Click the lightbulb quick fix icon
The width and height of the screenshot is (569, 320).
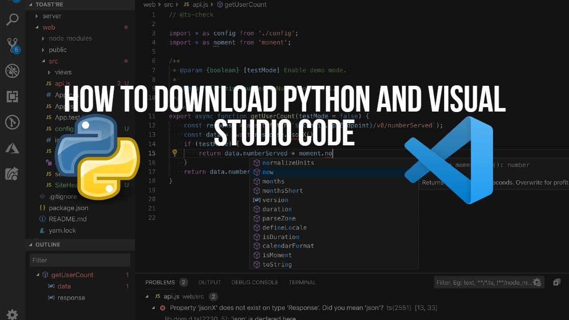[175, 153]
